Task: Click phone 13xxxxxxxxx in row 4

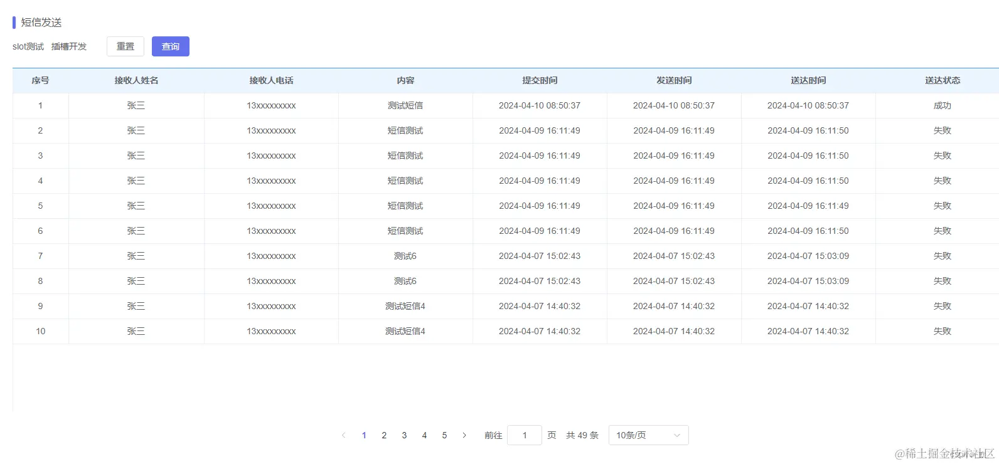Action: tap(271, 181)
